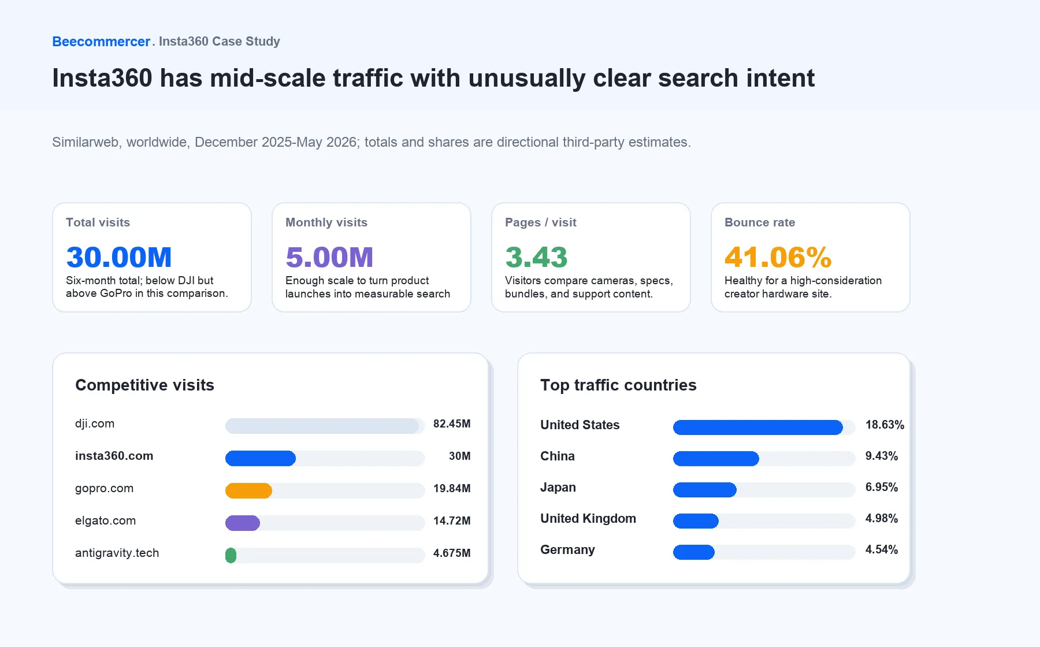Click the United States traffic bar
1040x647 pixels.
(758, 427)
